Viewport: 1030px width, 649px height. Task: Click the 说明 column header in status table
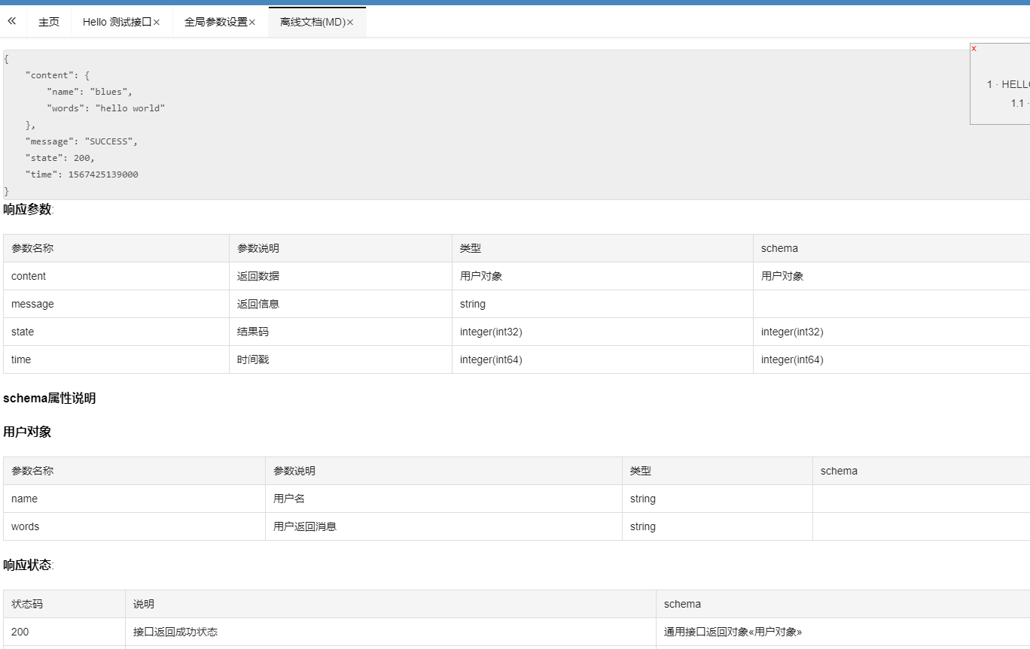[391, 604]
